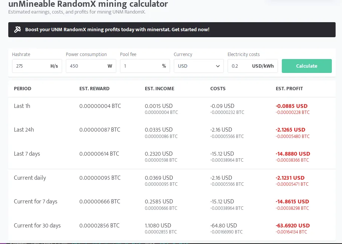Click BTC cost -0.00166990 BTC
Screen dimensions: 342x244
coord(226,232)
